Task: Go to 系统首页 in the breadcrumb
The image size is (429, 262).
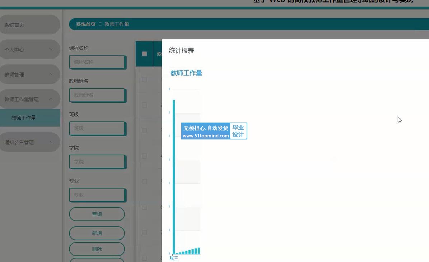Action: tap(86, 24)
